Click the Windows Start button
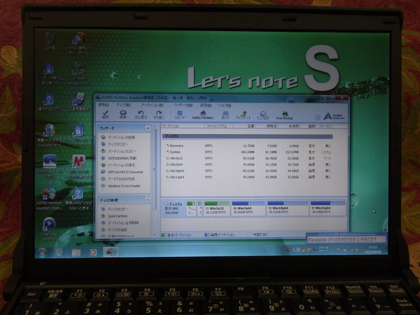This screenshot has width=420, height=315. [42, 252]
